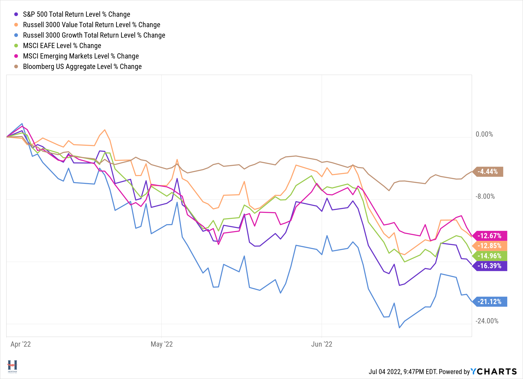Screen dimensions: 523x379
Task: Click the Heritage Financial logo icon
Action: pos(12,366)
